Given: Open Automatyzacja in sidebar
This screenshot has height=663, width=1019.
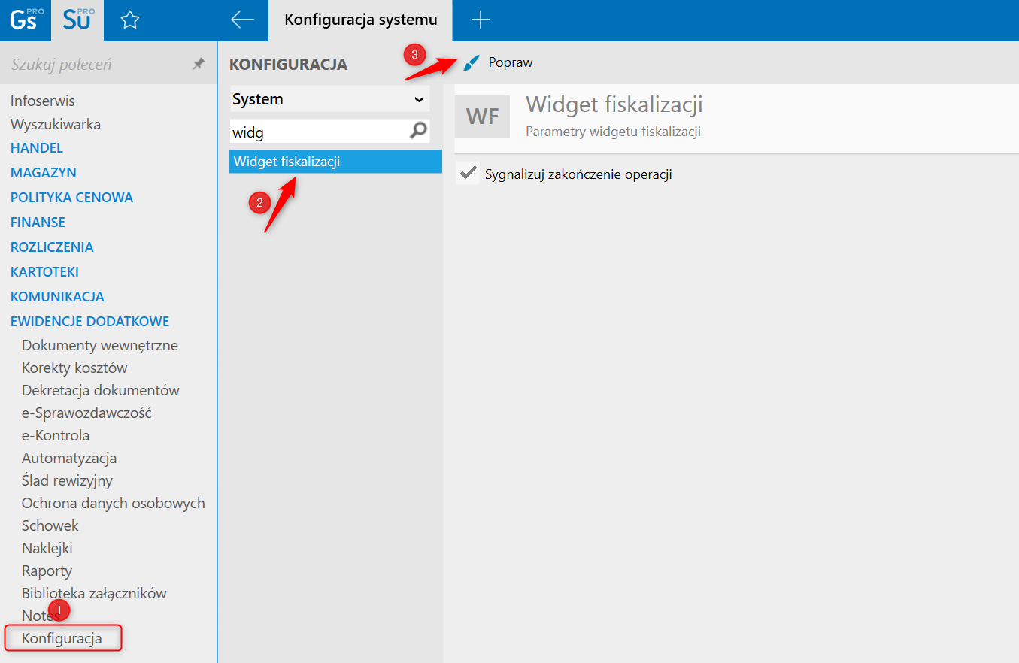Looking at the screenshot, I should [69, 459].
